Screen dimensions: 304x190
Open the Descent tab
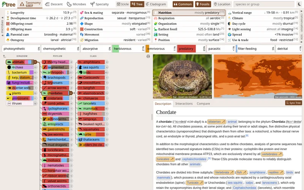pyautogui.click(x=54, y=4)
